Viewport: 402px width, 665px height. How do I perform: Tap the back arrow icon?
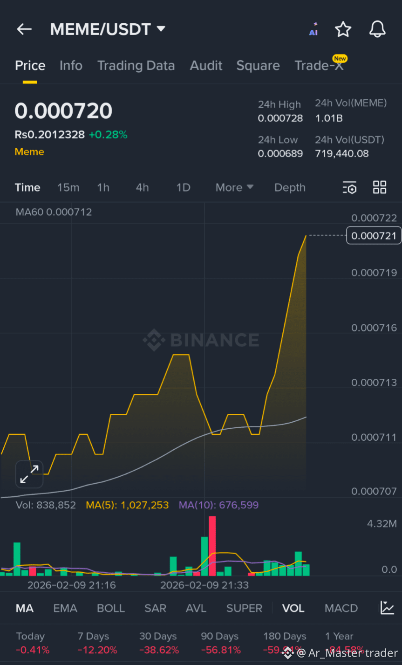24,29
